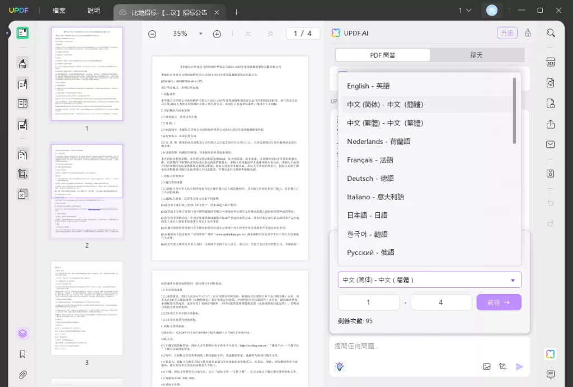Open the search magnifier icon

pos(551,33)
